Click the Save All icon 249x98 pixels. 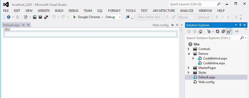46,17
